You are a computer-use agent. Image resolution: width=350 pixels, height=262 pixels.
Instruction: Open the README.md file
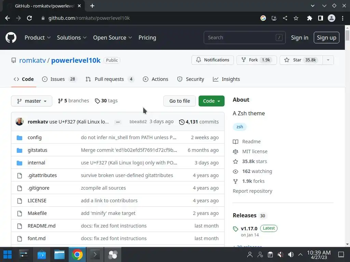tap(41, 226)
